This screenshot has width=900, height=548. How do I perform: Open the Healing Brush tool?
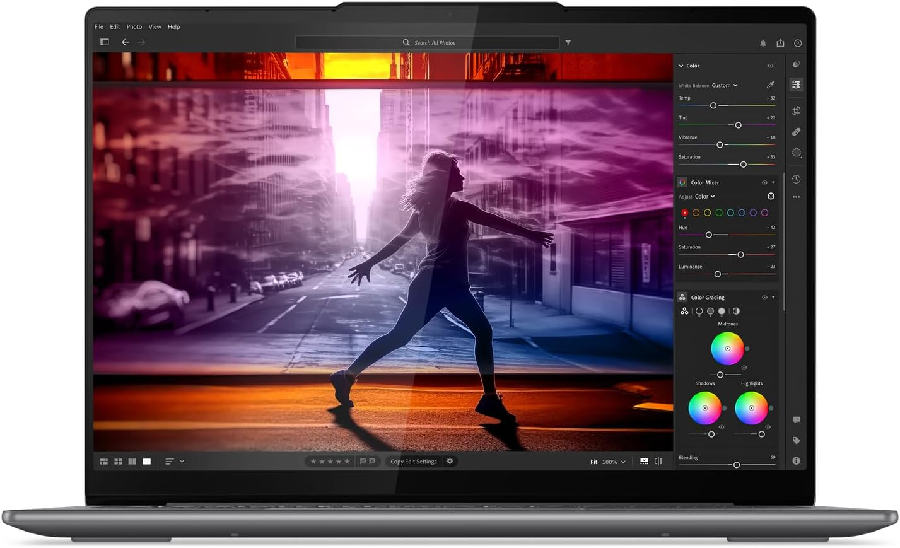point(796,132)
